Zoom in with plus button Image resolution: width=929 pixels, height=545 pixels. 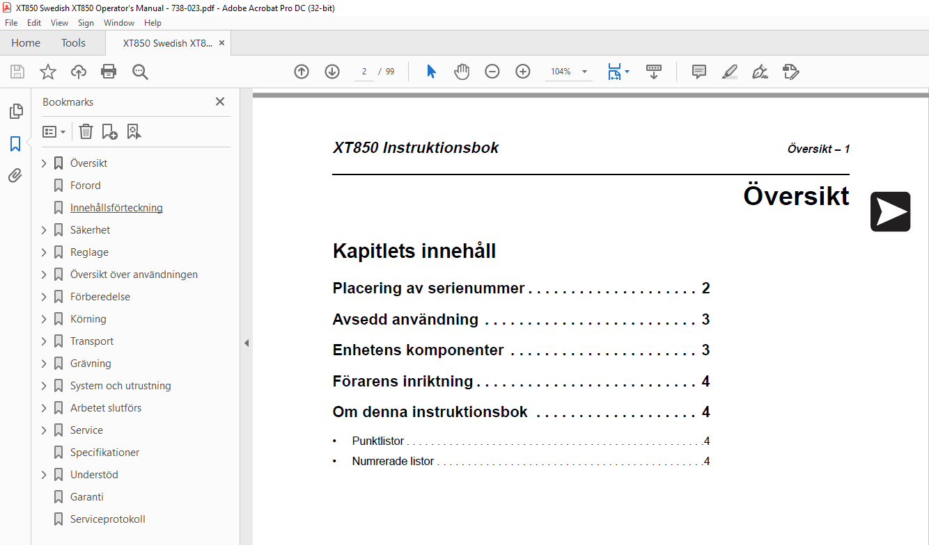click(523, 72)
